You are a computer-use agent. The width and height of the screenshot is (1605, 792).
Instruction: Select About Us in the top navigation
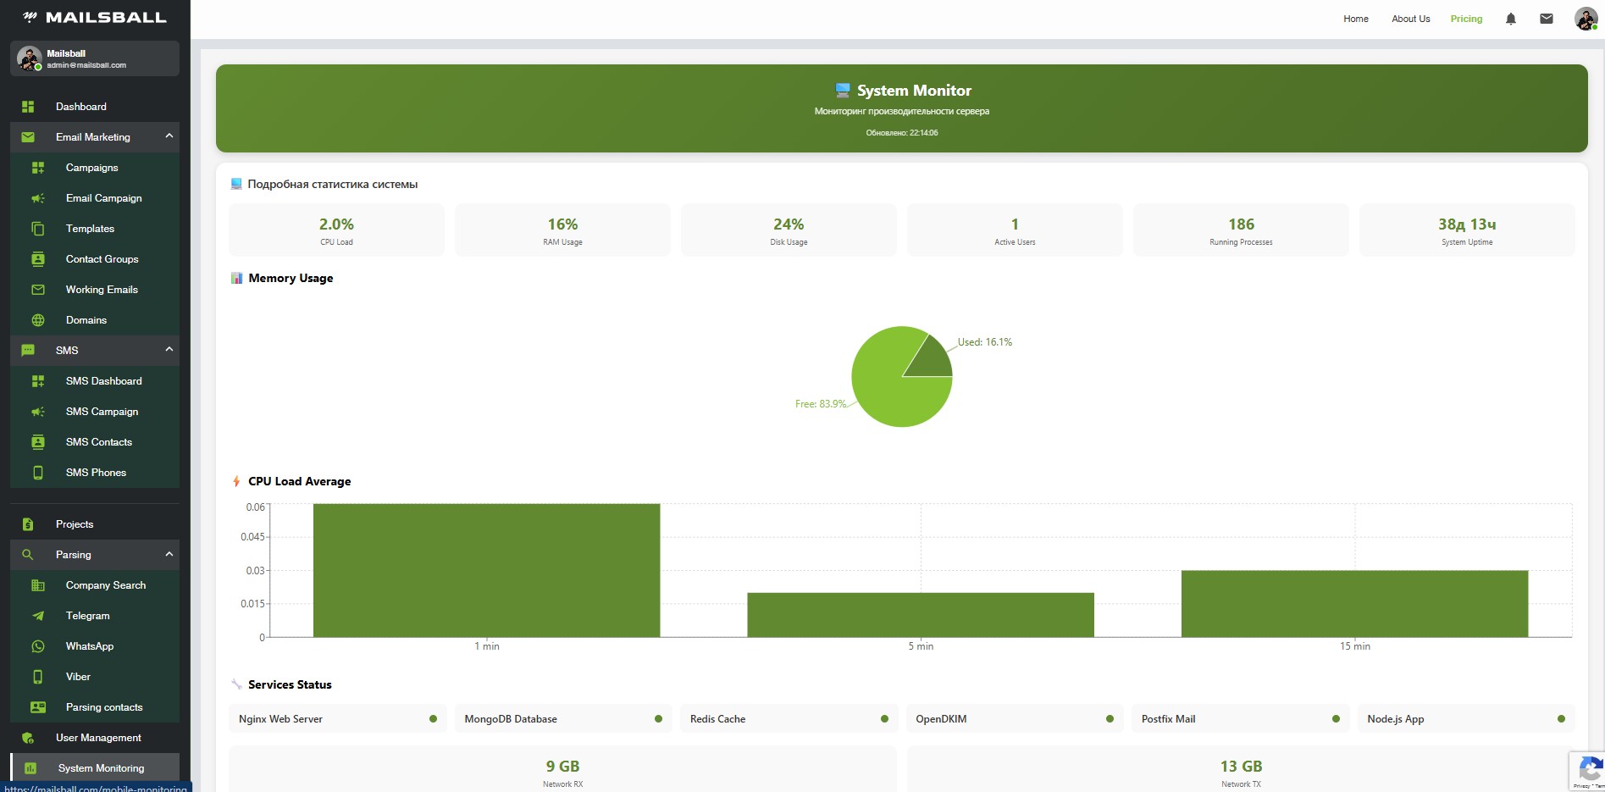[1409, 19]
